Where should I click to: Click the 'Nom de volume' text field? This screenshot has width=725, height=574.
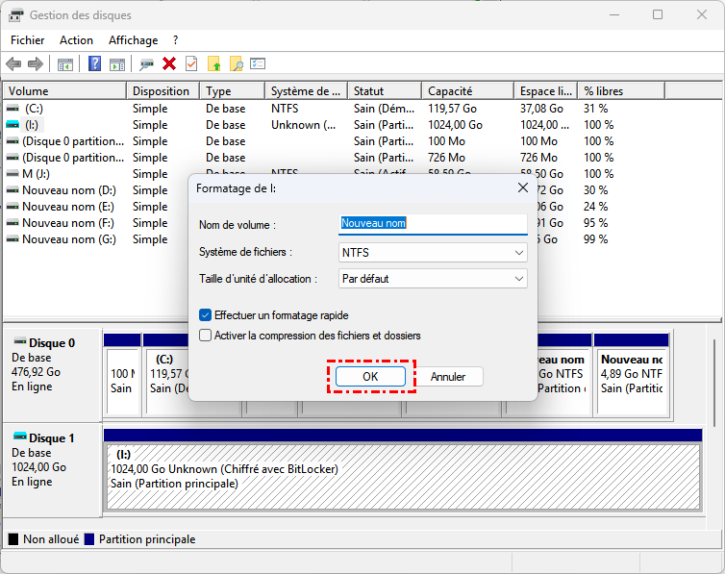click(x=433, y=223)
